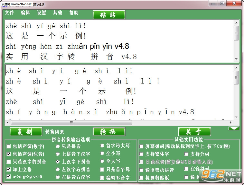Enable 输出粤语拼音 checkbox
The image size is (244, 185).
tap(141, 170)
